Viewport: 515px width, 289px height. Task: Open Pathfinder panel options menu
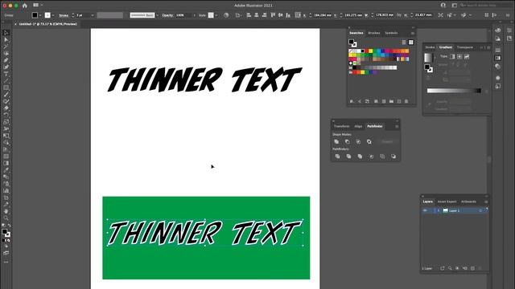pyautogui.click(x=397, y=127)
